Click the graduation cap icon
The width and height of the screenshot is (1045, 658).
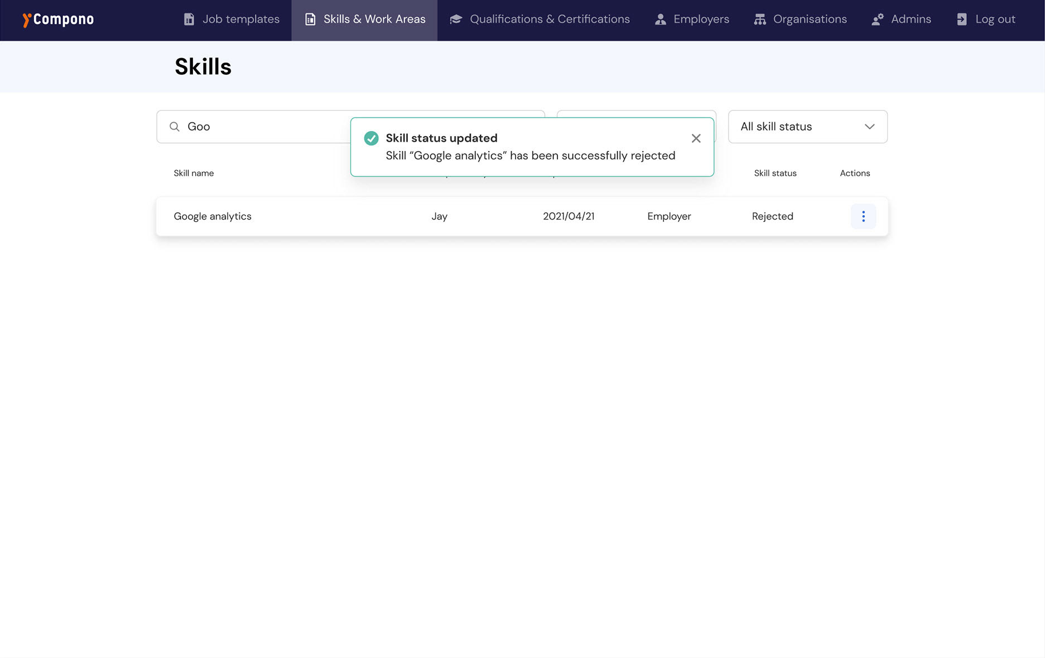click(456, 20)
